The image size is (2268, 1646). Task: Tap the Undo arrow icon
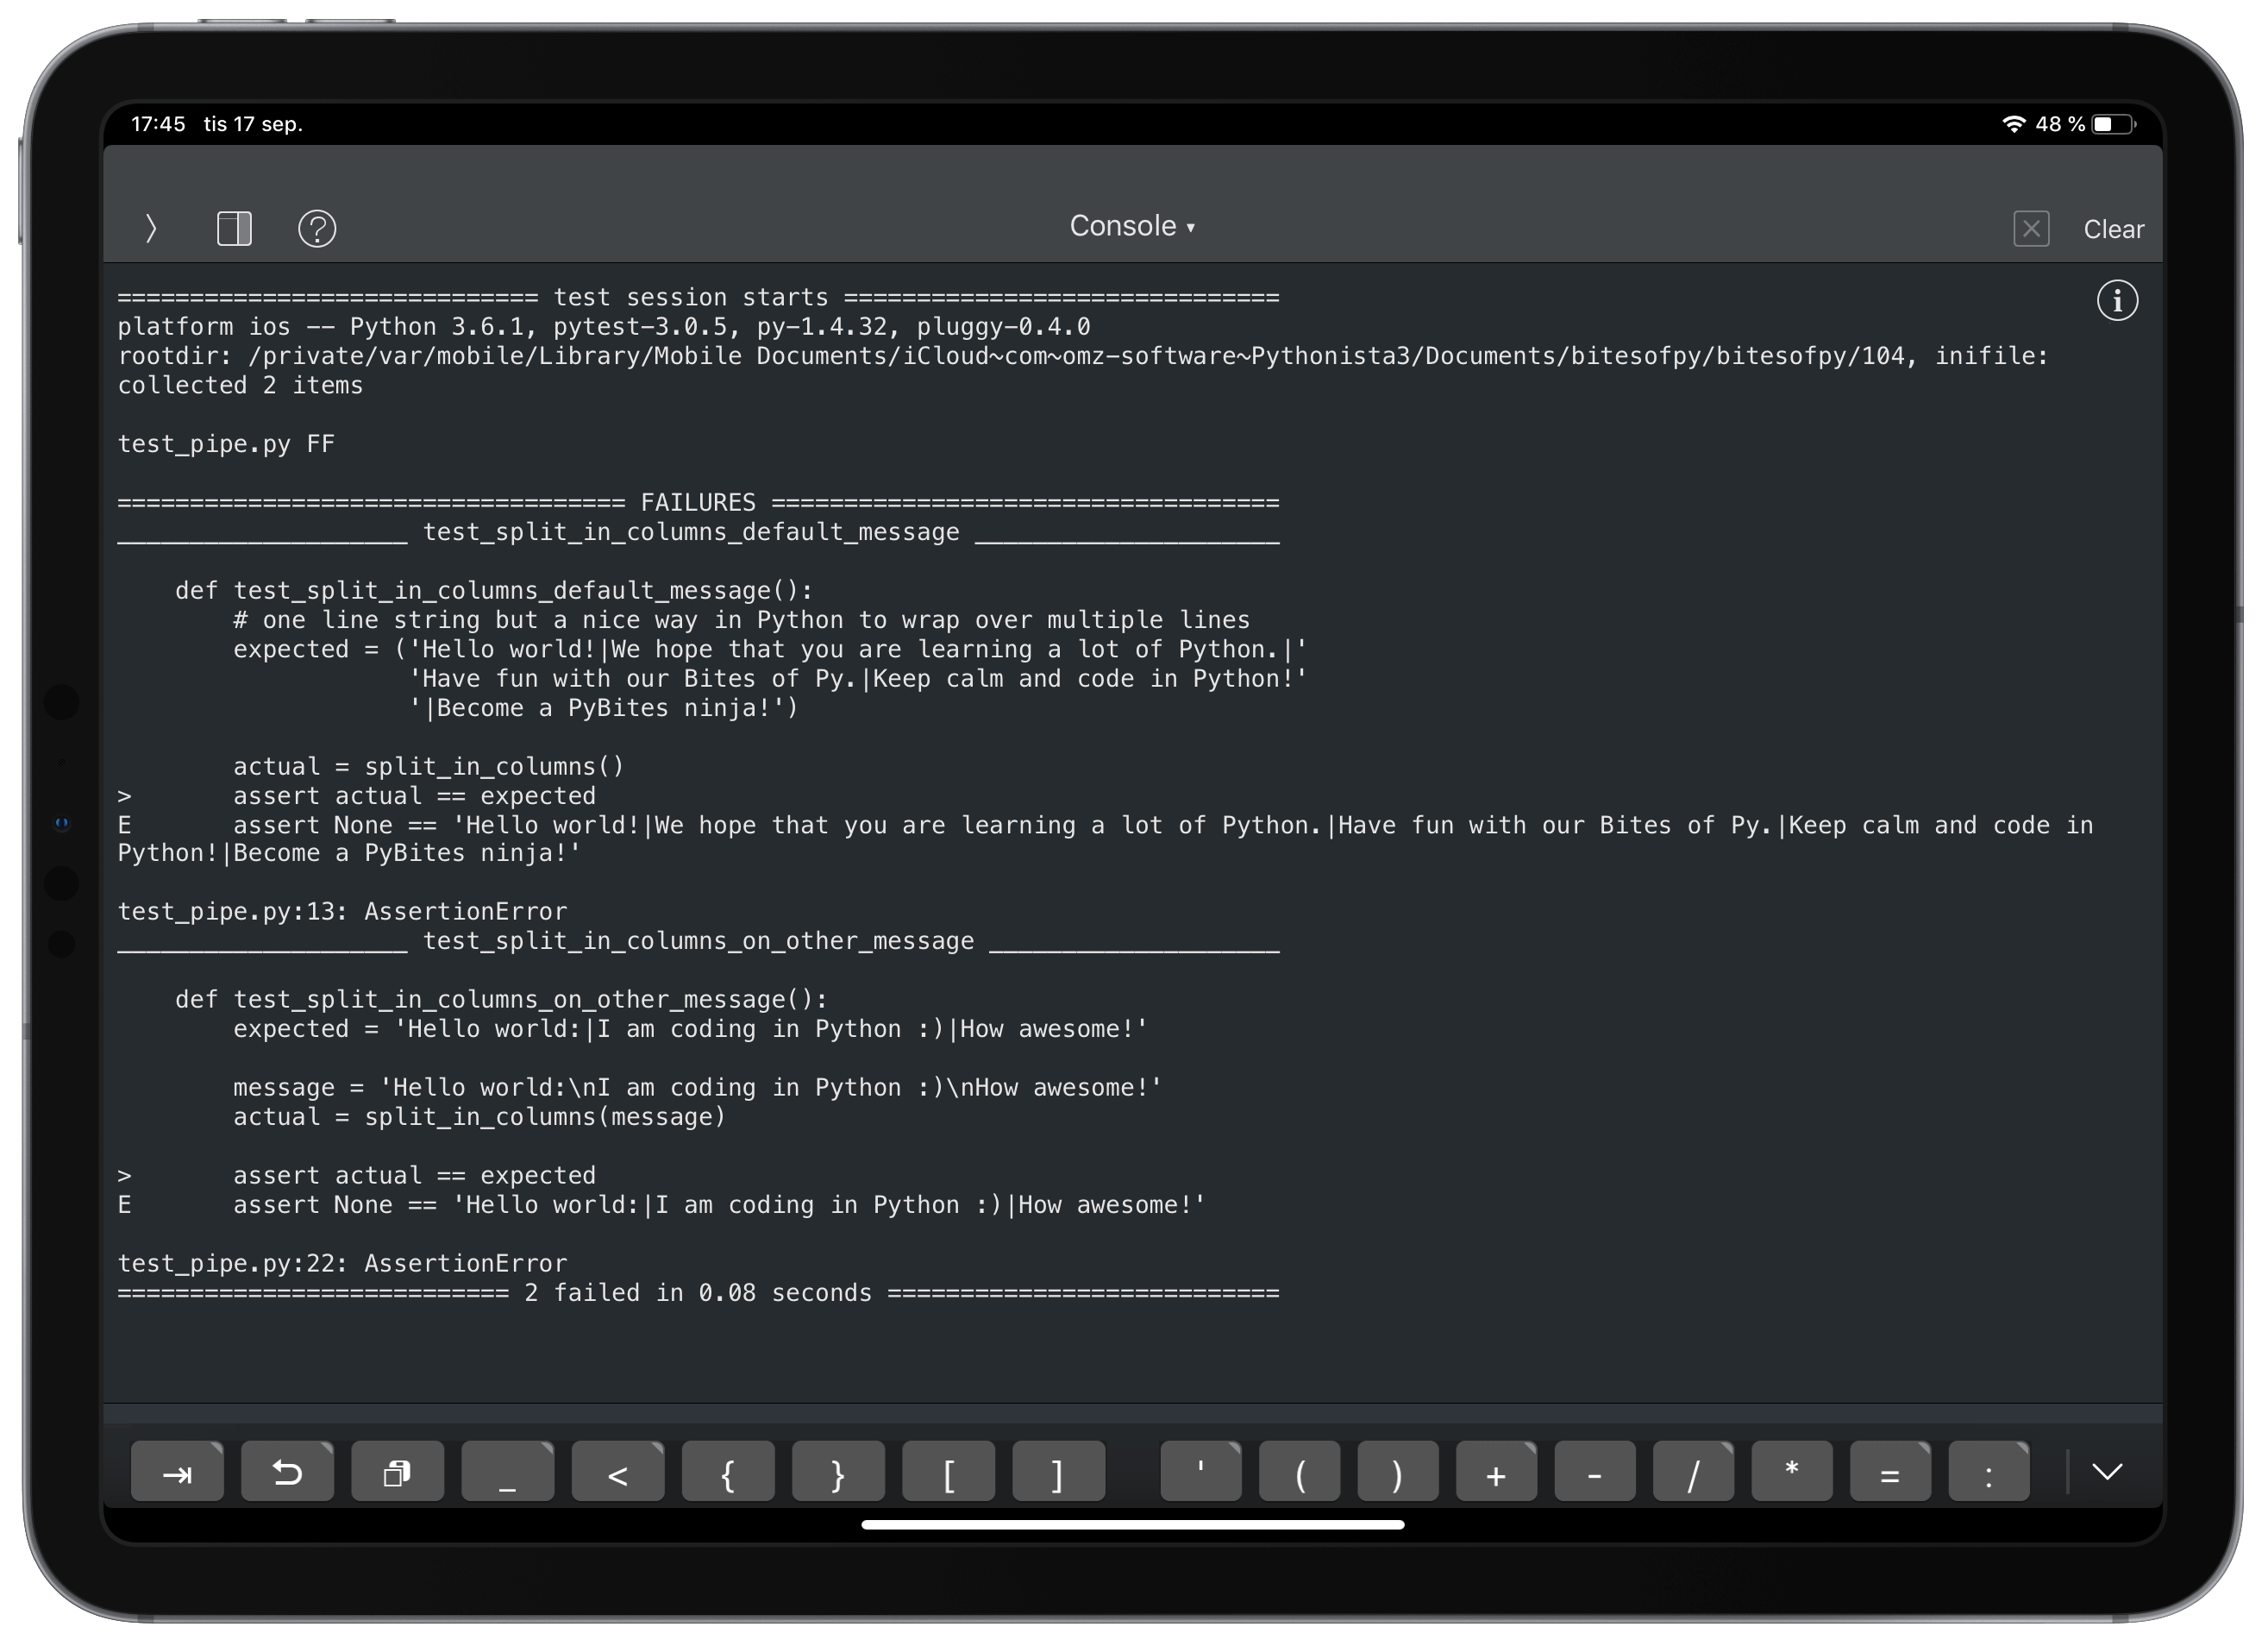[x=287, y=1471]
